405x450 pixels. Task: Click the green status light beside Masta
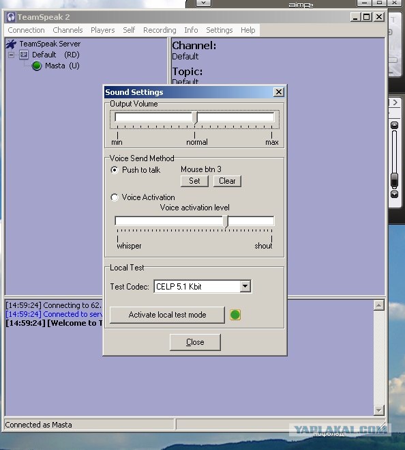37,66
